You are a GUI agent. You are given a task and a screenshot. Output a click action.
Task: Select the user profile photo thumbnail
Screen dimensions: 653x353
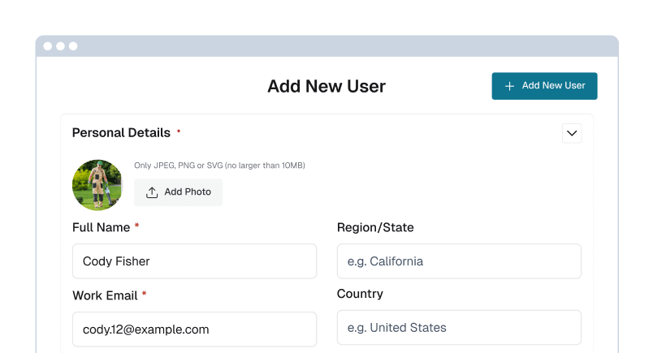click(x=97, y=185)
